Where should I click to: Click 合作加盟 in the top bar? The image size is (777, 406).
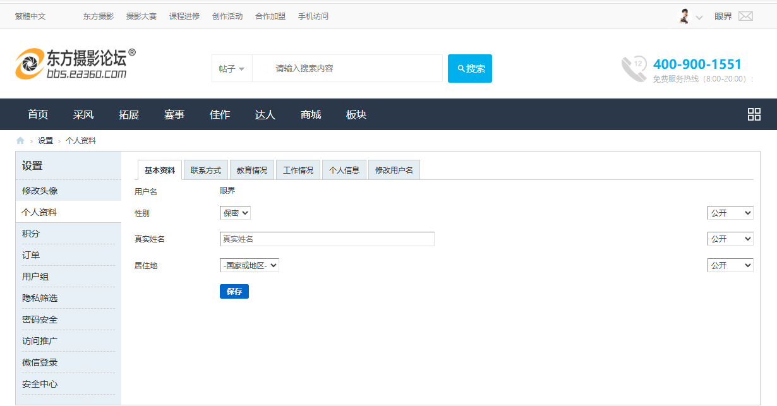click(270, 16)
